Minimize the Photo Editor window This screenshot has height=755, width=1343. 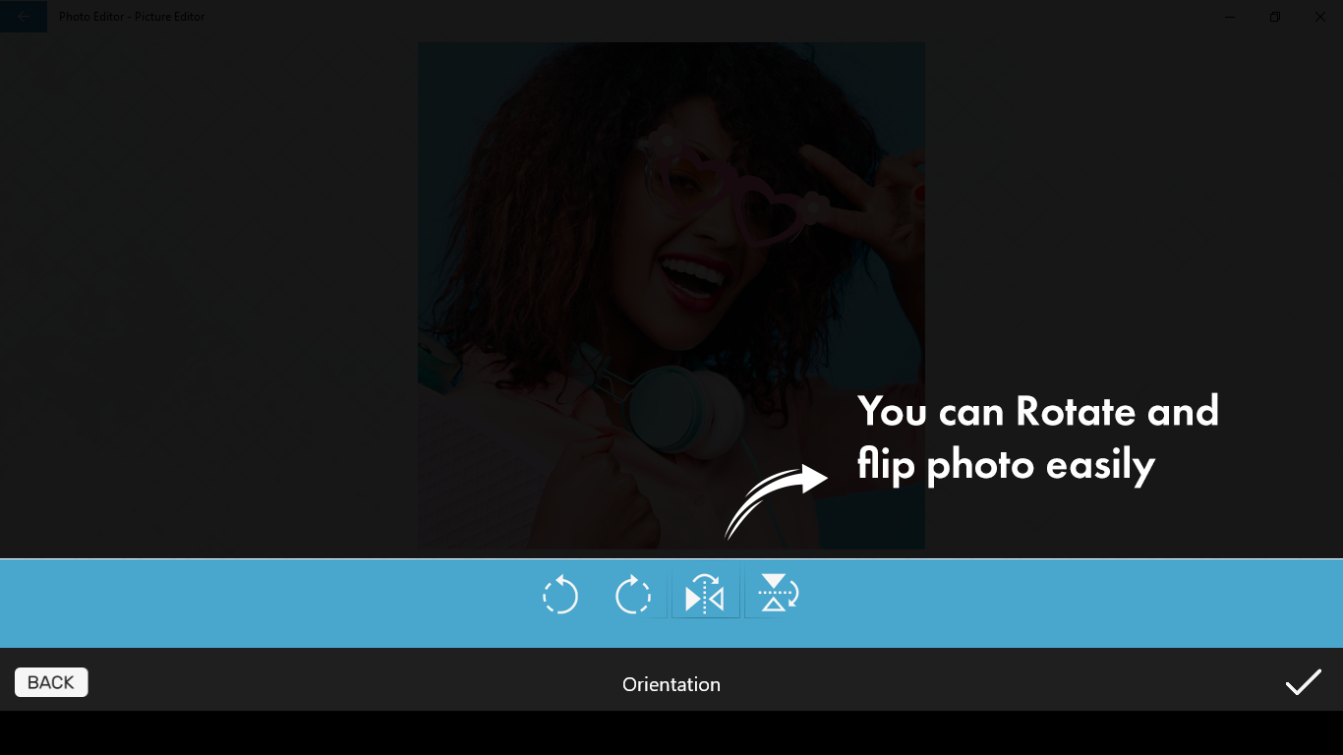tap(1230, 17)
